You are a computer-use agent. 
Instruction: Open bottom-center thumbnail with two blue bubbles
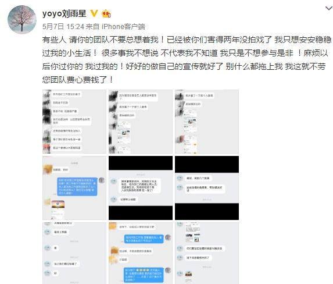pyautogui.click(x=141, y=253)
